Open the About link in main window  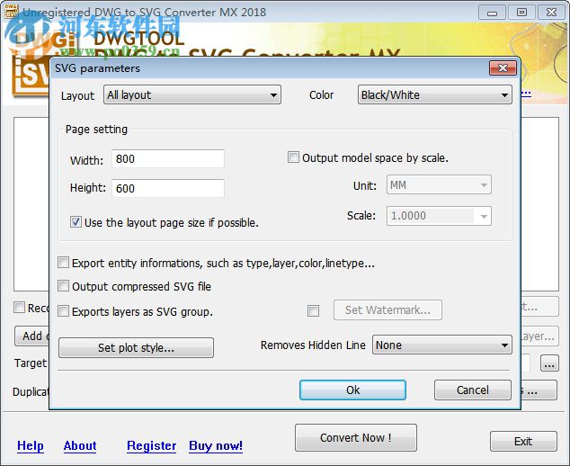click(80, 445)
